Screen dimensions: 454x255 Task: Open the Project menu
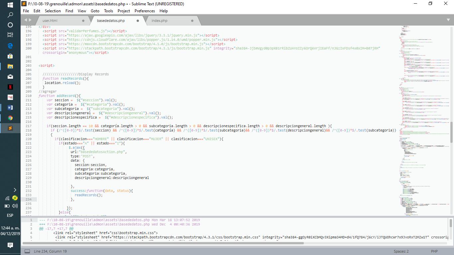click(124, 11)
